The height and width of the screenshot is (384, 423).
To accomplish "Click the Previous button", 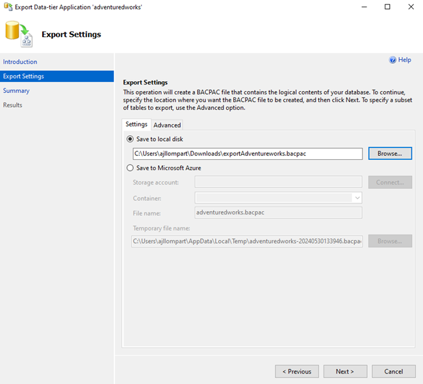I will [297, 372].
